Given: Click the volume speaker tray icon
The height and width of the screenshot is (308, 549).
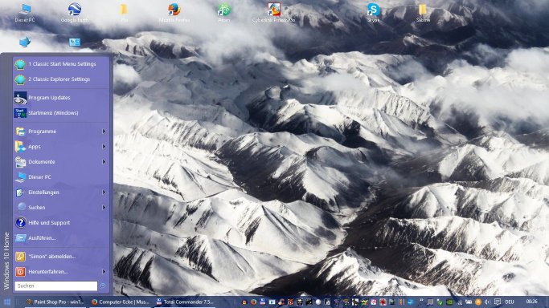Looking at the screenshot, I should 487,302.
